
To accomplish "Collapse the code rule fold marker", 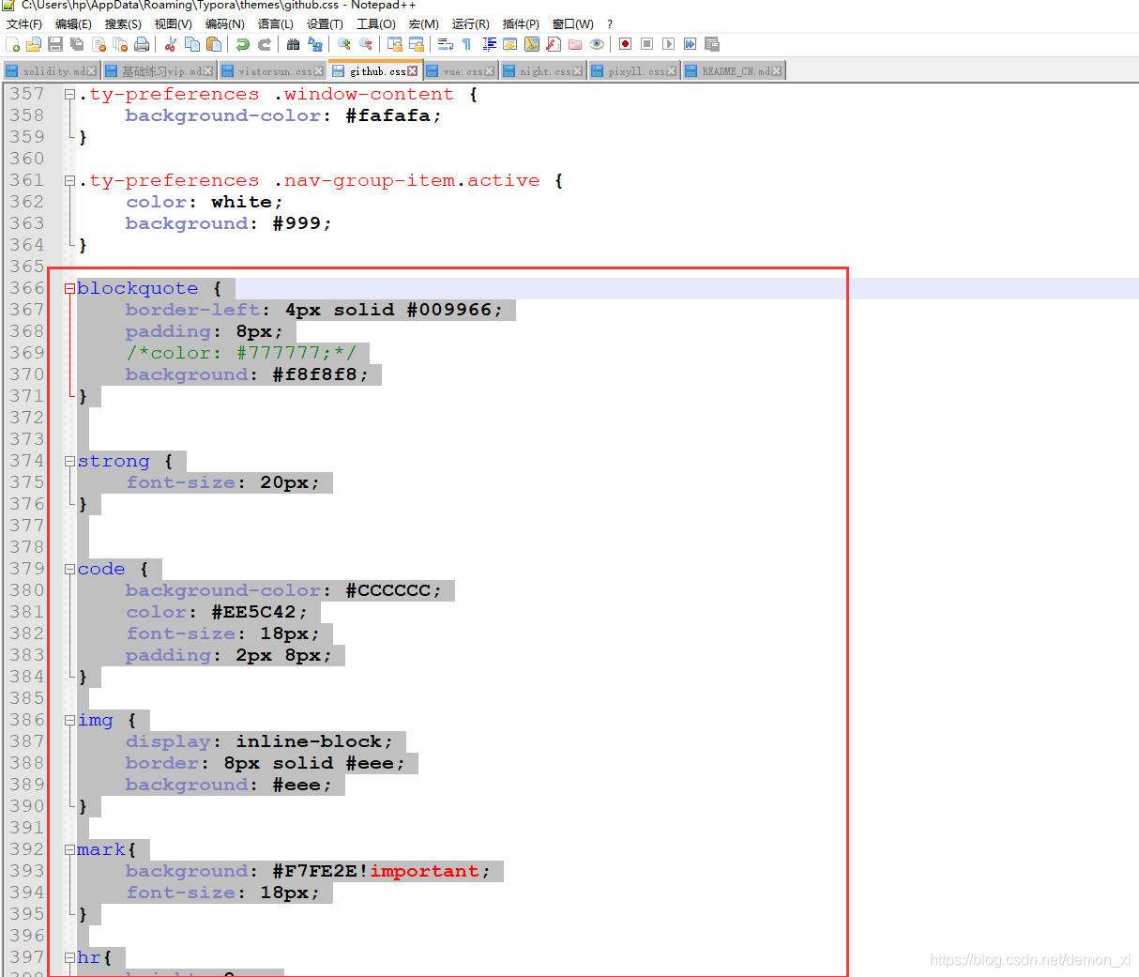I will pyautogui.click(x=69, y=570).
